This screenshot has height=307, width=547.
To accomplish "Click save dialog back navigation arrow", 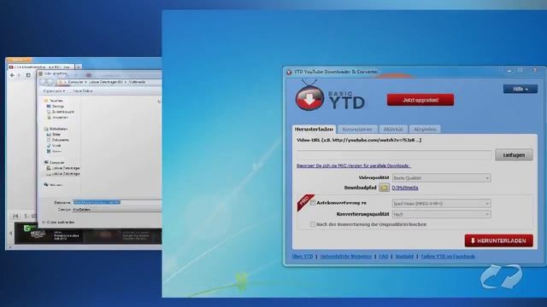I will pos(44,82).
